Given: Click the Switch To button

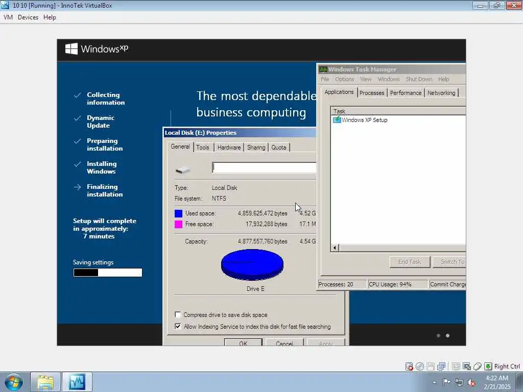Looking at the screenshot, I should pos(449,262).
